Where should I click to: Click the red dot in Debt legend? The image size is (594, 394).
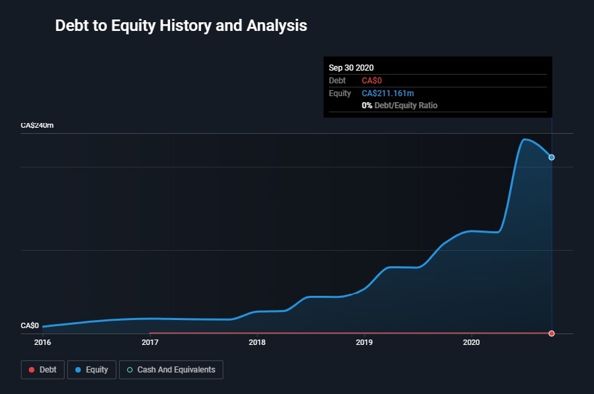click(31, 370)
